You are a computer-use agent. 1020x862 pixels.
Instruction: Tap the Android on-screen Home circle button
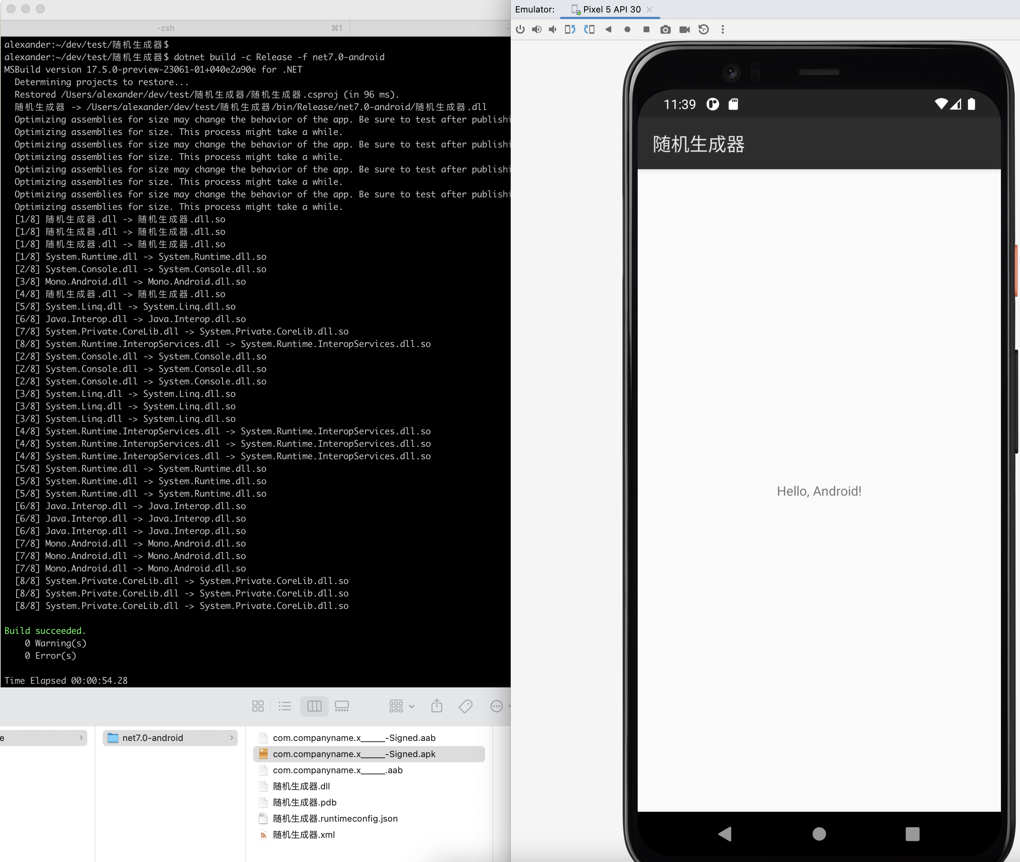coord(819,834)
